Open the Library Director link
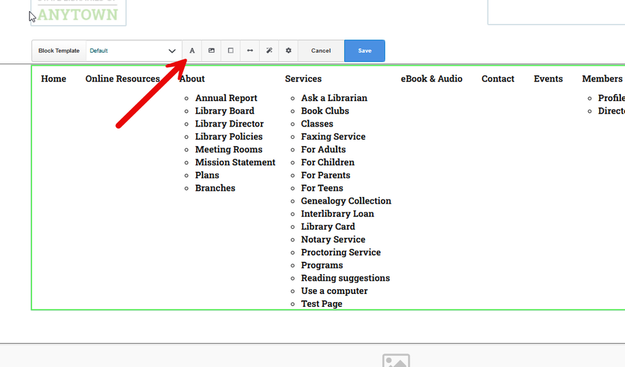 pos(230,124)
